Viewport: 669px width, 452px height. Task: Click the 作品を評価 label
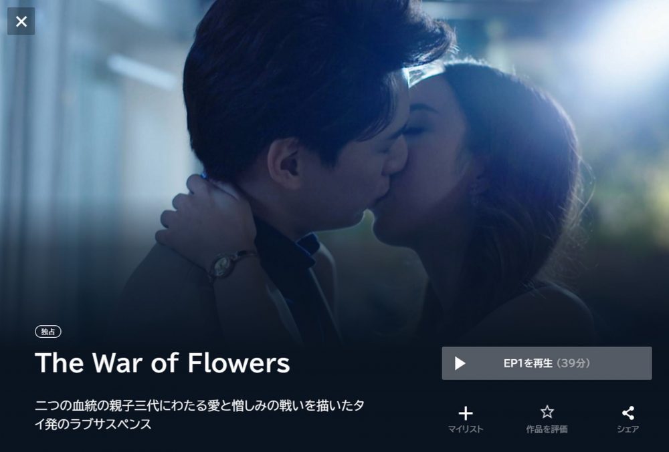tap(547, 429)
